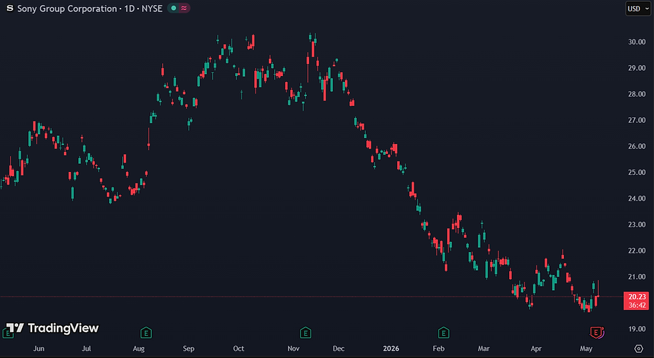Click the earnings marker near November
The width and height of the screenshot is (654, 358).
click(306, 333)
